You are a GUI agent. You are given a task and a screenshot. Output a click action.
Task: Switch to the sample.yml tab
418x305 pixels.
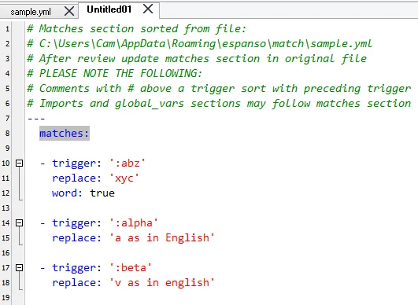(31, 12)
